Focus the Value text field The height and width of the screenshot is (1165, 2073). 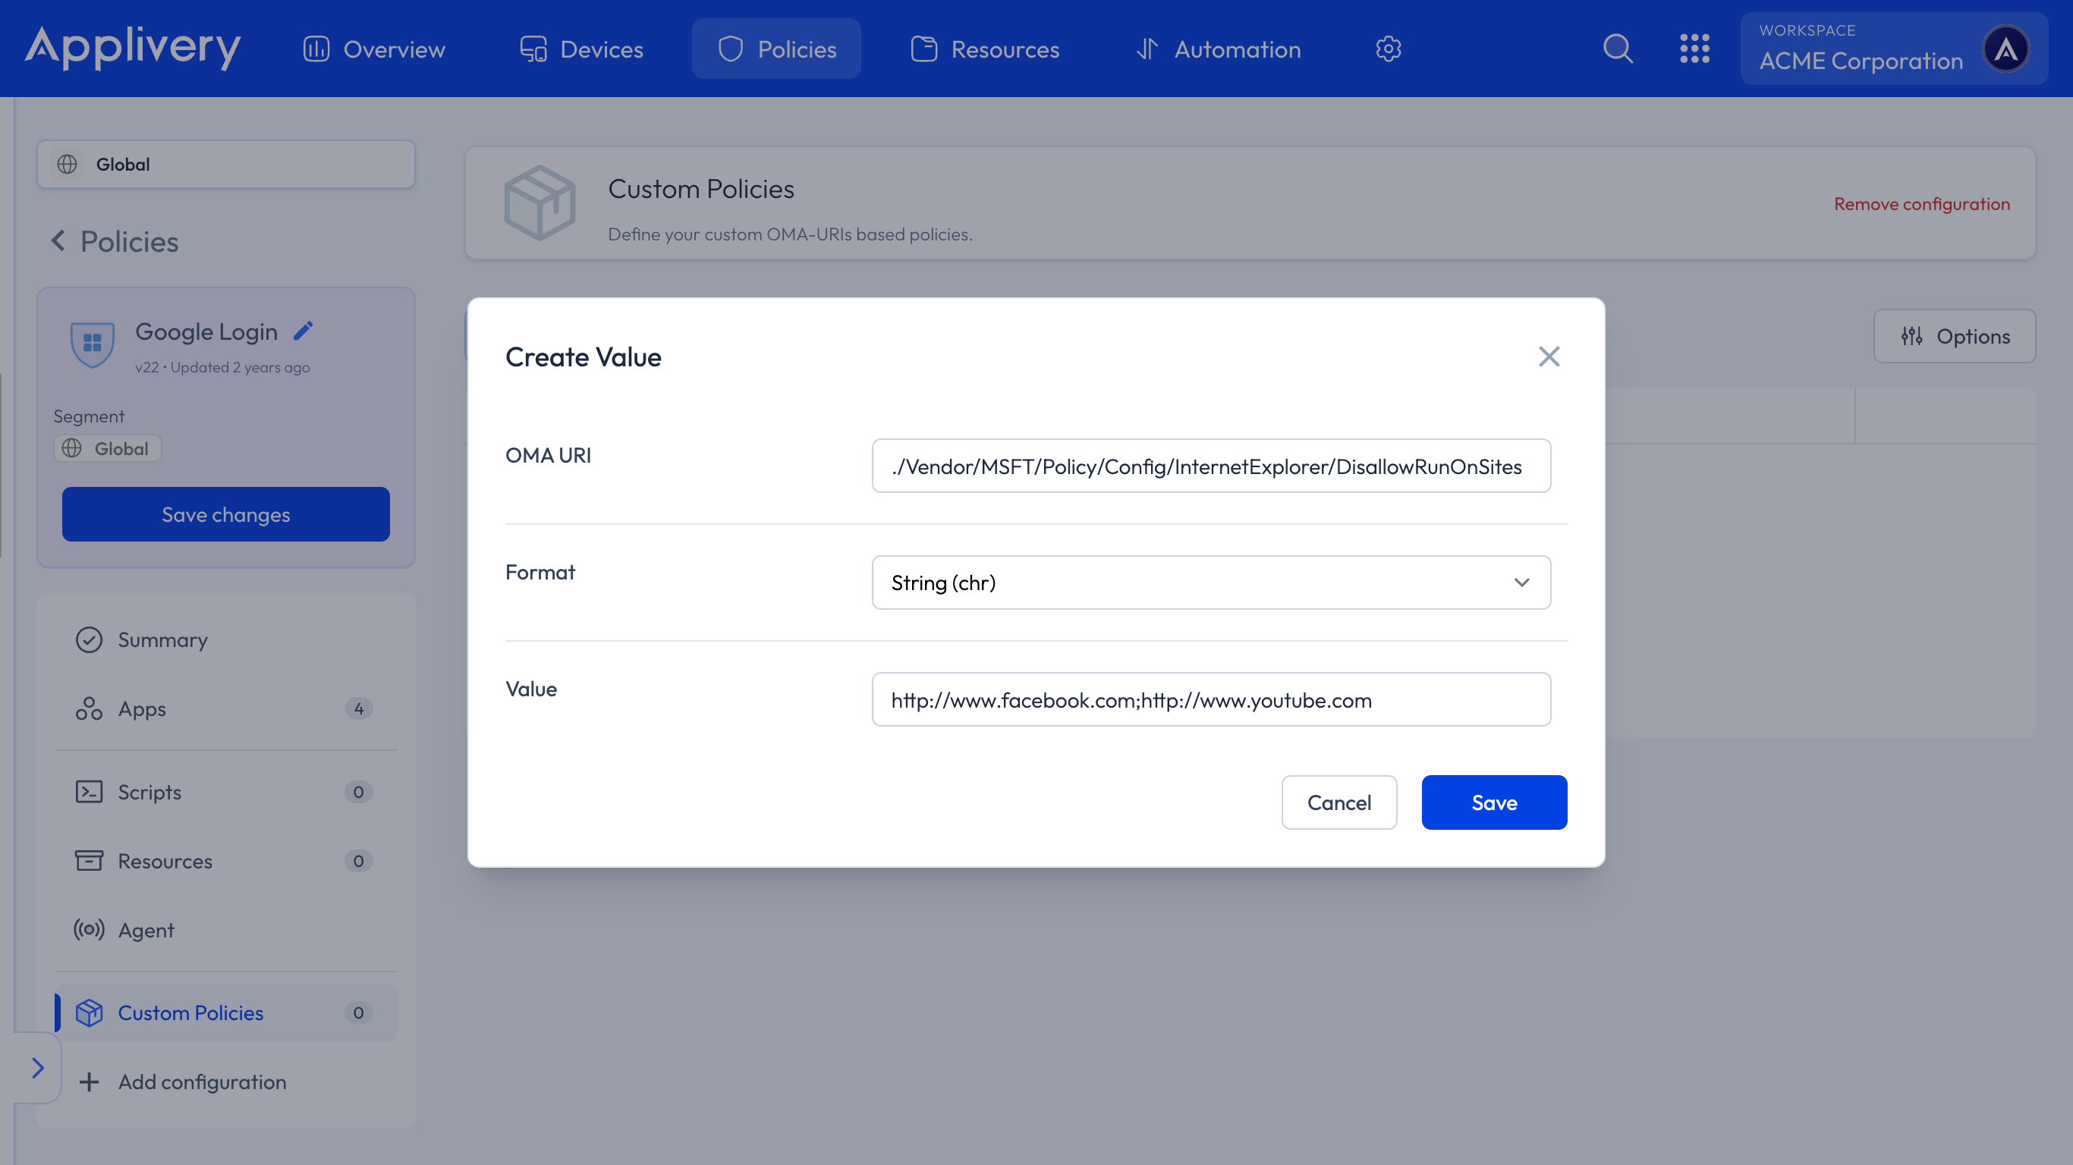coord(1210,700)
